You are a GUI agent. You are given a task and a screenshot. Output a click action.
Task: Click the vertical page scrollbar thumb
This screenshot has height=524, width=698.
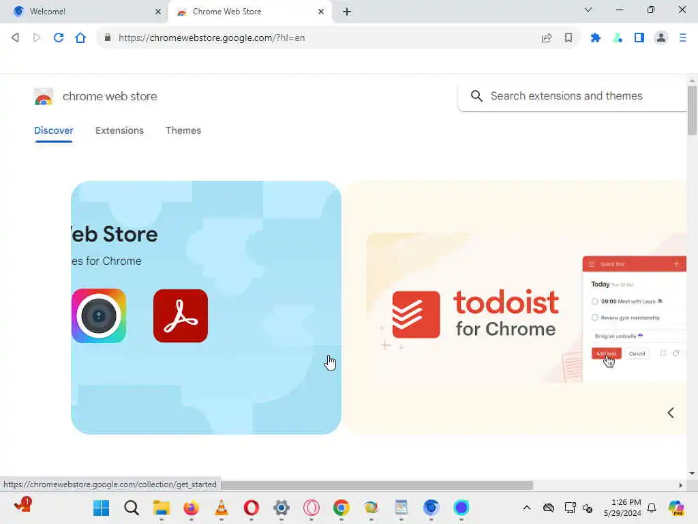coord(692,111)
